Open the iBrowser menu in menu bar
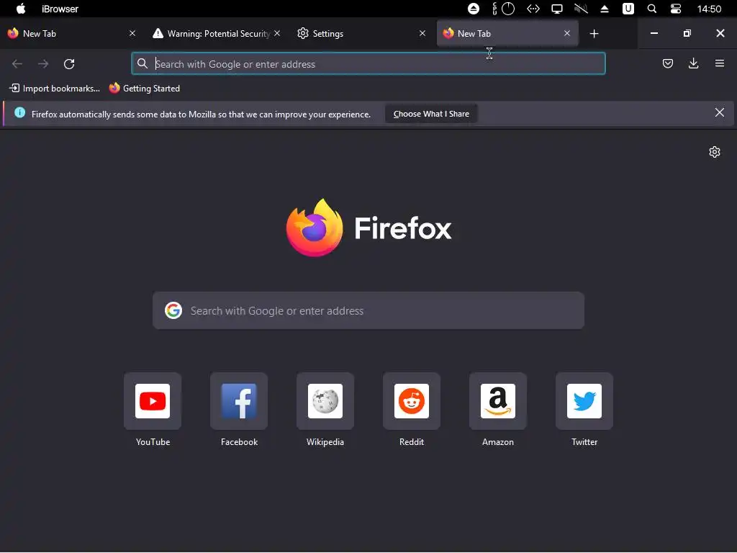Screen dimensions: 737x553 click(x=60, y=9)
